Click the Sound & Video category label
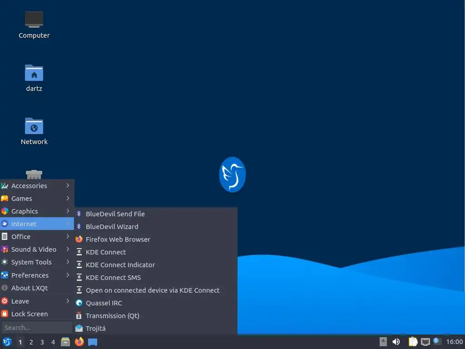This screenshot has width=465, height=349. (x=34, y=249)
